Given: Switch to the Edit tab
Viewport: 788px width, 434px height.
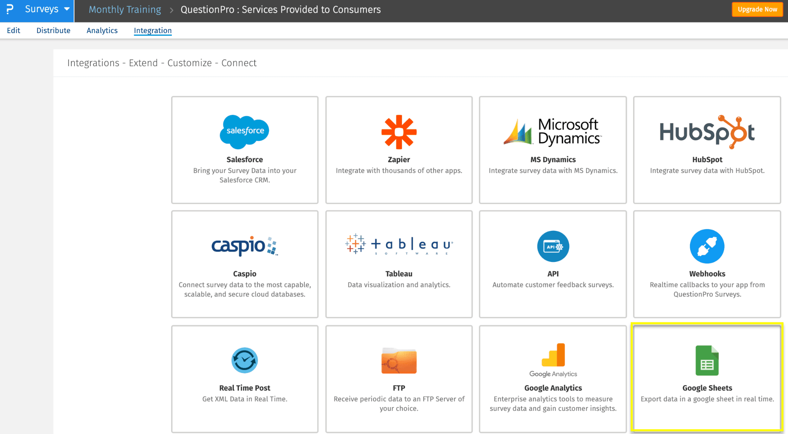Looking at the screenshot, I should (x=13, y=30).
